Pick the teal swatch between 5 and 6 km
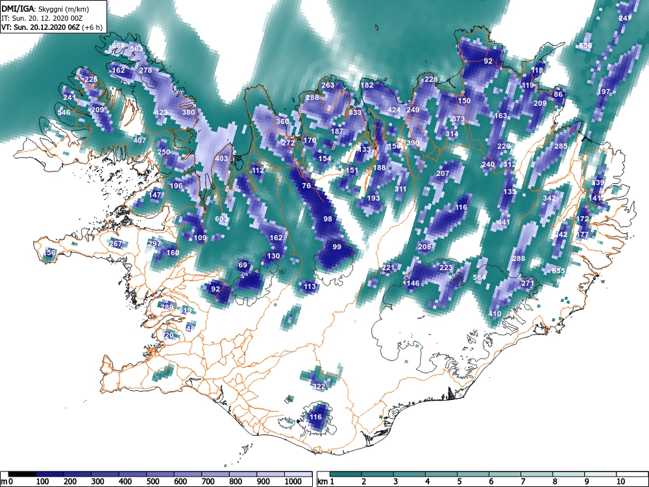649x487 pixels. coord(473,474)
